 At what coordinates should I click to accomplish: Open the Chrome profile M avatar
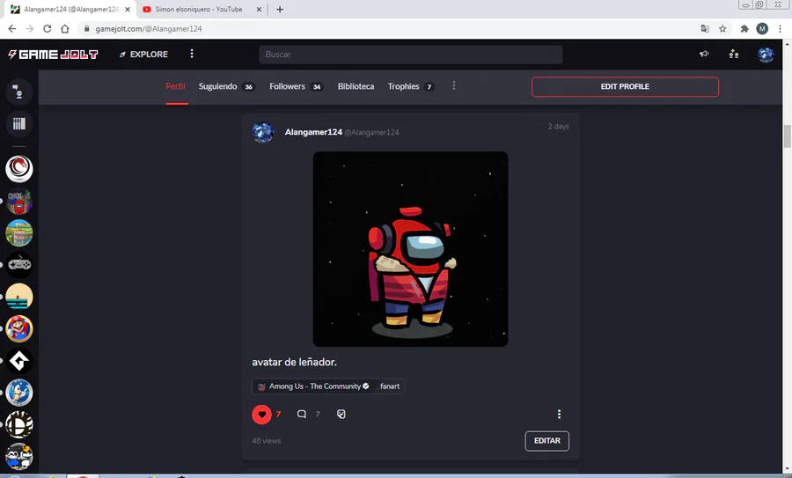click(762, 29)
